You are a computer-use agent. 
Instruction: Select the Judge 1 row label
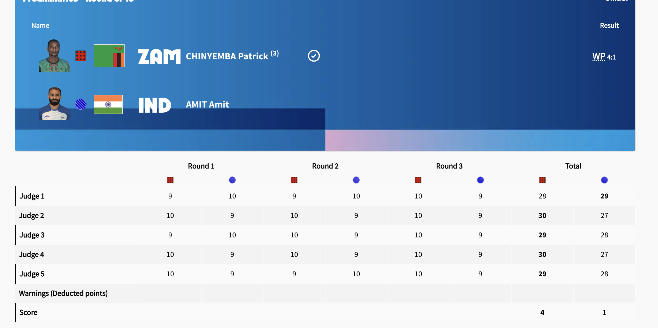(x=32, y=196)
